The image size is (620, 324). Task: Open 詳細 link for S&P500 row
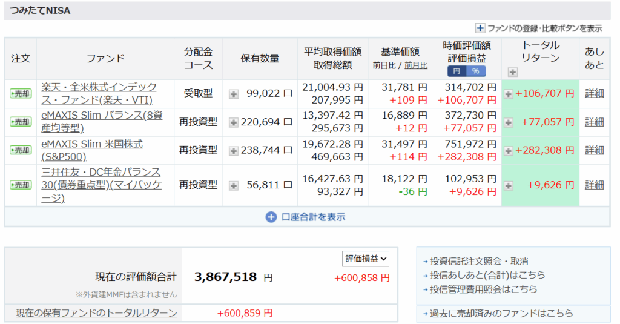point(595,150)
